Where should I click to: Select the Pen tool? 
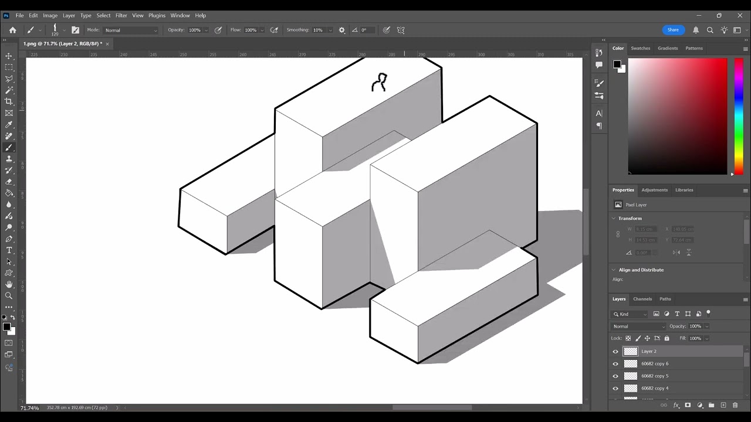9,239
